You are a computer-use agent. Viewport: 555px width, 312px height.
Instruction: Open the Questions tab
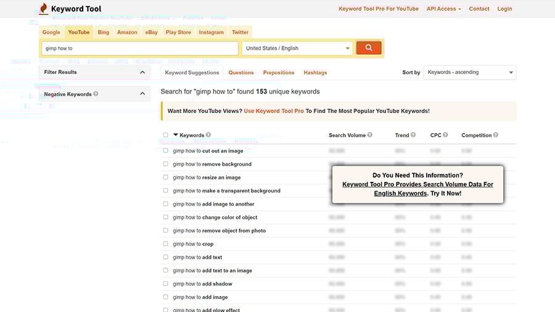[241, 73]
